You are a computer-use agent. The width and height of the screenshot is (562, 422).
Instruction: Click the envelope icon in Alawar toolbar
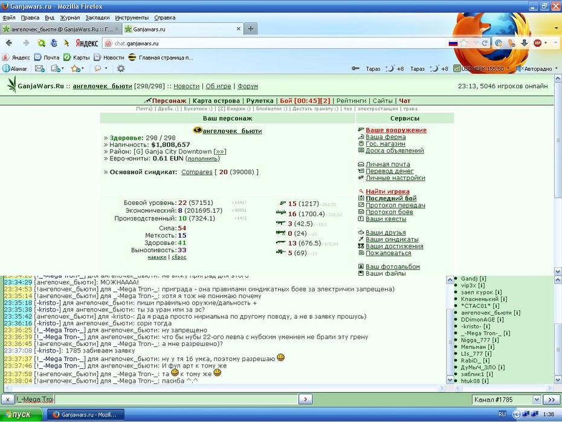[39, 68]
